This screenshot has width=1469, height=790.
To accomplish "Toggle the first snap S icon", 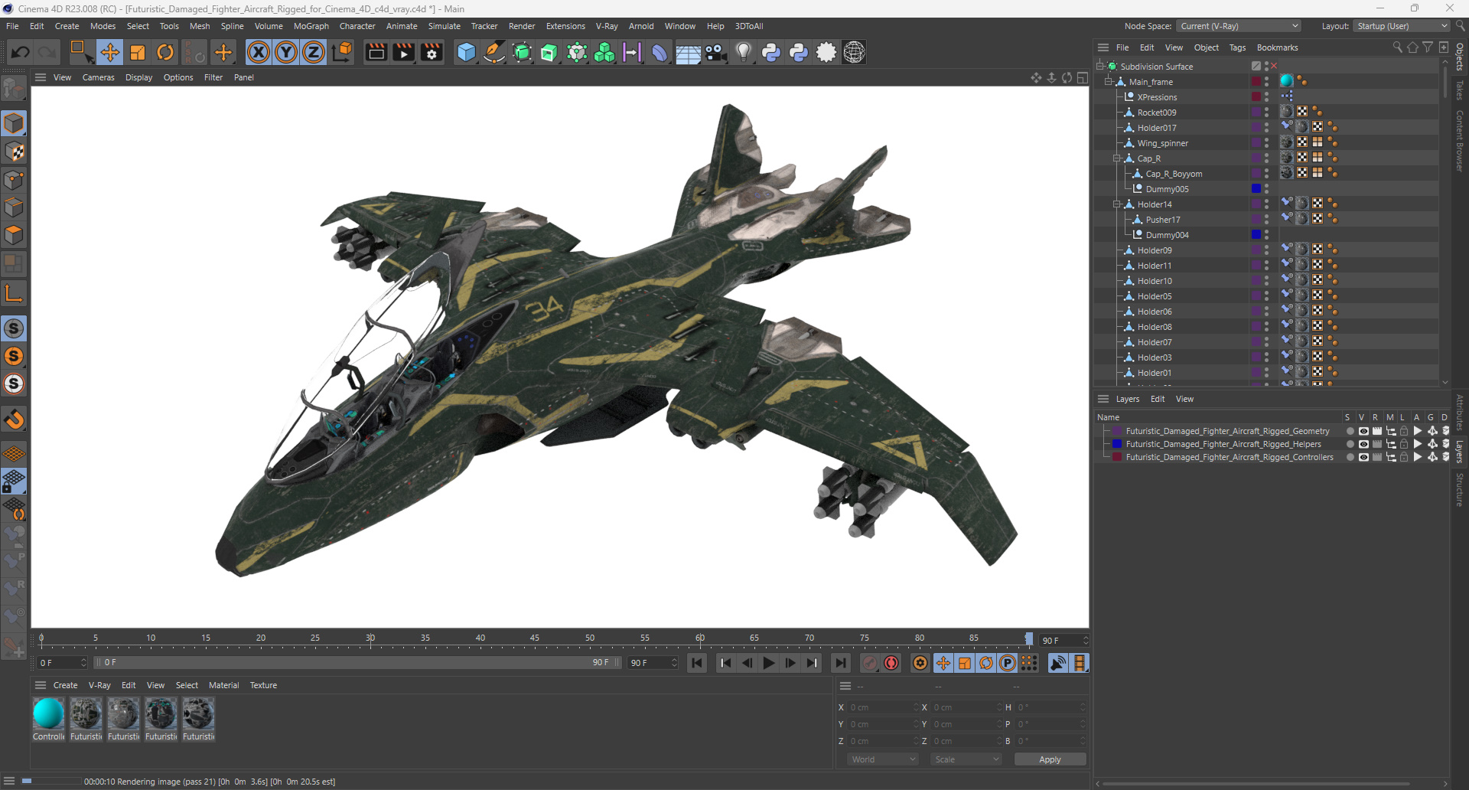I will click(14, 328).
